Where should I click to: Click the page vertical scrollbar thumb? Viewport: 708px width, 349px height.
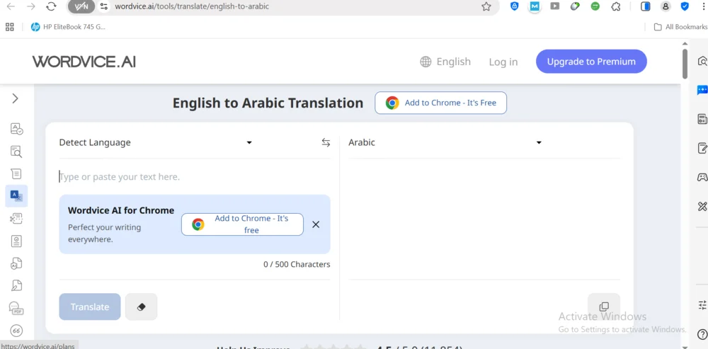click(x=685, y=64)
